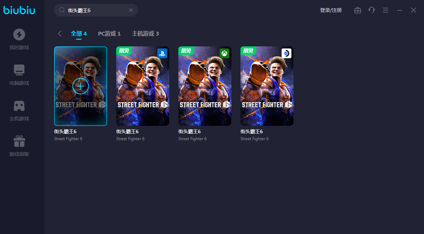Click the biubiu logo

pos(19,10)
